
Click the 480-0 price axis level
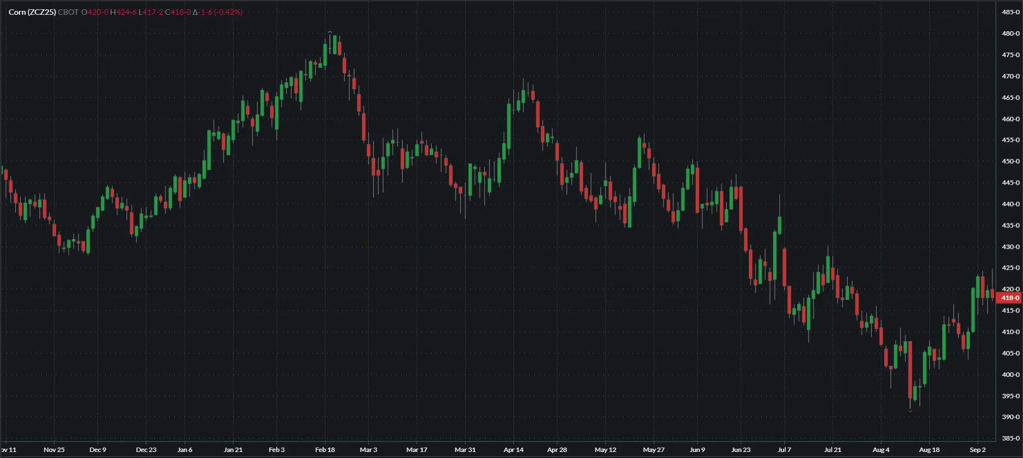1010,33
